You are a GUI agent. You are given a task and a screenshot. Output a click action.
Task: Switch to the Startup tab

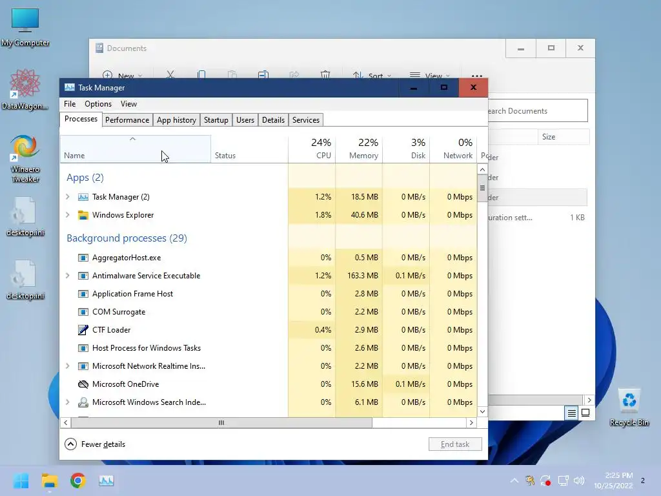(216, 119)
